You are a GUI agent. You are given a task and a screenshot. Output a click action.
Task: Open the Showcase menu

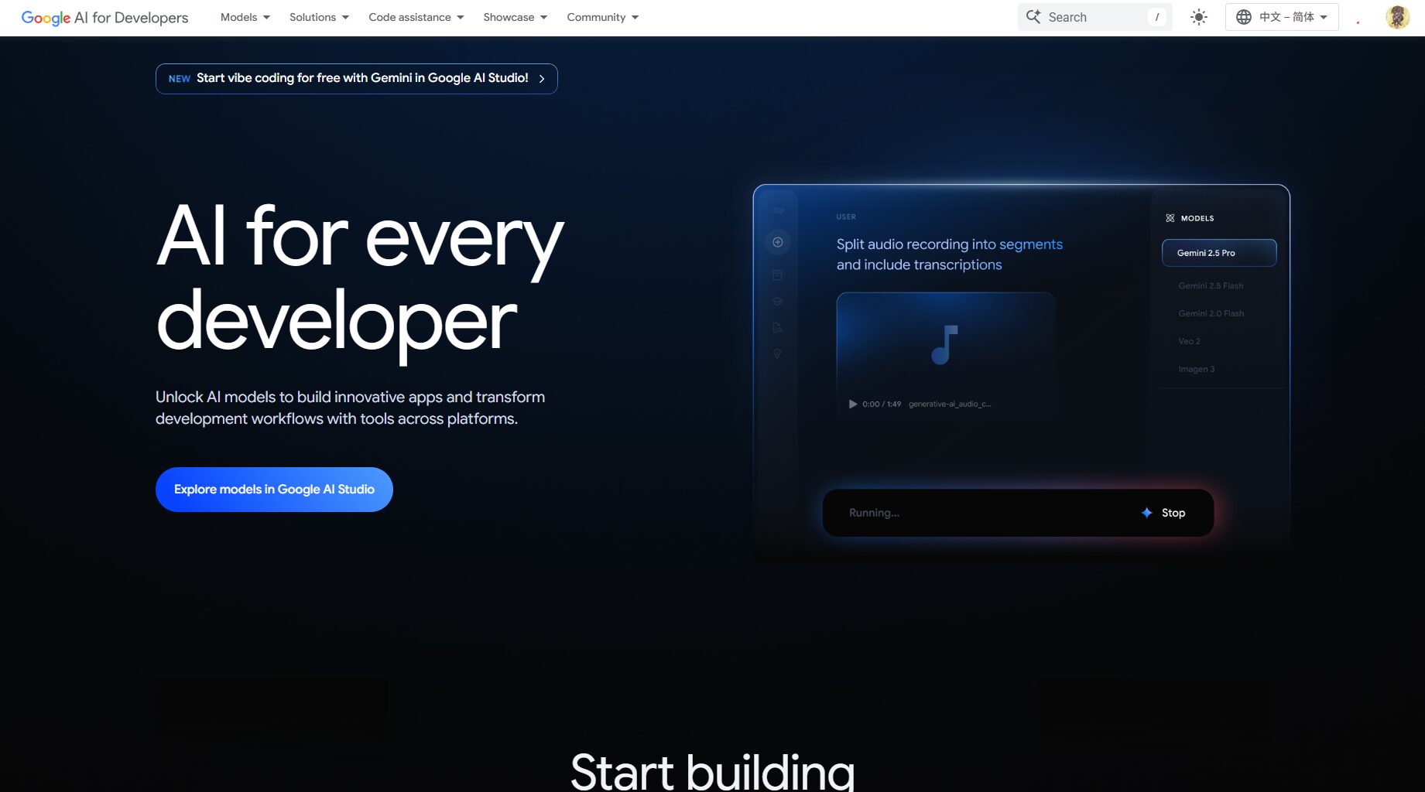pyautogui.click(x=515, y=17)
